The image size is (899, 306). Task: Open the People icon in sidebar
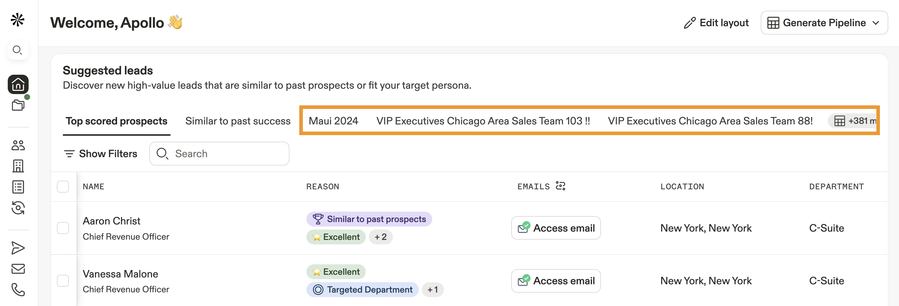(x=18, y=145)
